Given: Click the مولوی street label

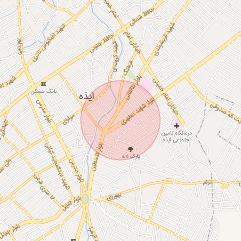Looking at the screenshot, I should [69, 119].
